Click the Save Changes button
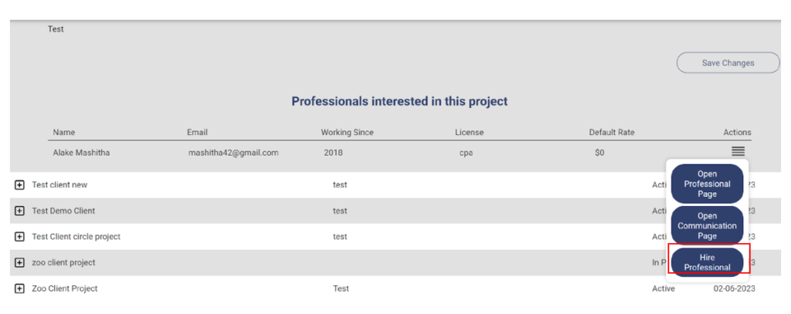 (728, 63)
